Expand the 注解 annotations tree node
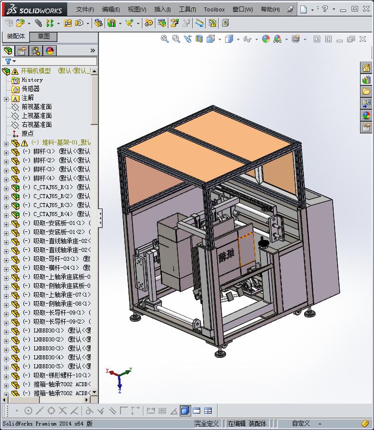 coord(6,99)
